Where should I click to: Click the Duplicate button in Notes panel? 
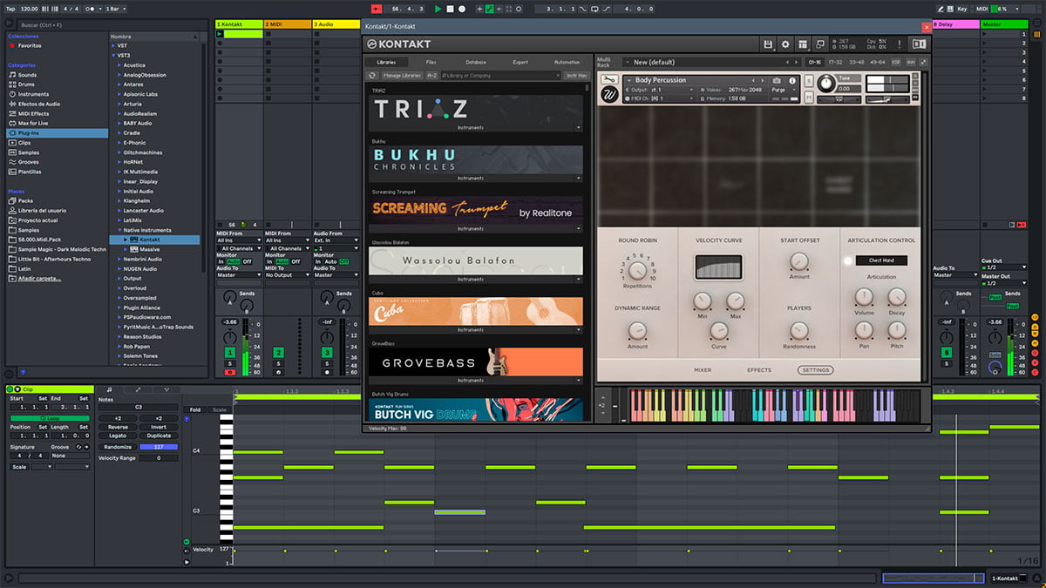point(159,436)
